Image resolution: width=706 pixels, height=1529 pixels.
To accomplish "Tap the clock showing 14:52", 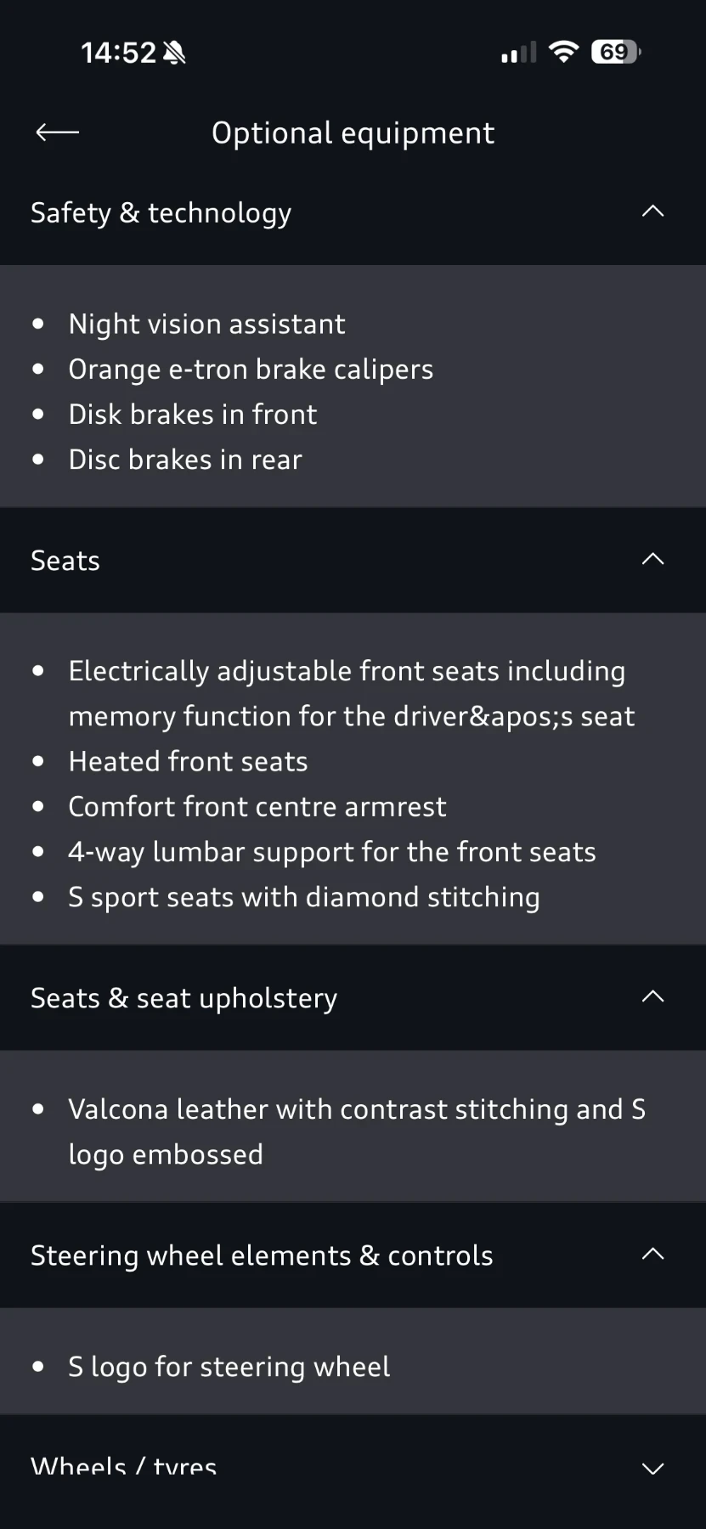I will click(119, 51).
